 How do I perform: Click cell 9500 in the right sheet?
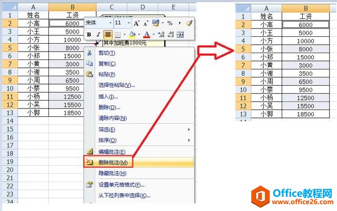point(305,89)
